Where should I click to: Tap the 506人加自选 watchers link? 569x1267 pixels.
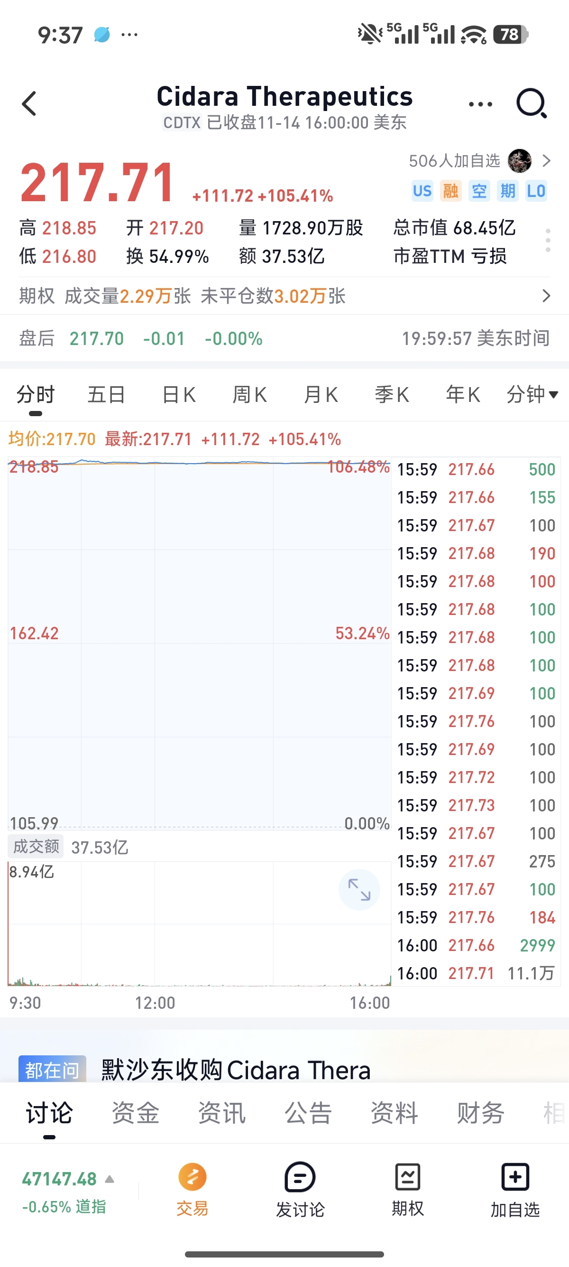454,161
